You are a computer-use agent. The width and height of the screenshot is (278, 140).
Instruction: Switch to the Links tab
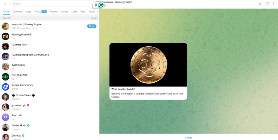[74, 11]
